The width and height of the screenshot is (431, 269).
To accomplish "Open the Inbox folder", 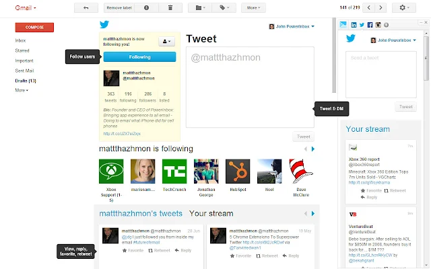I will [x=20, y=40].
